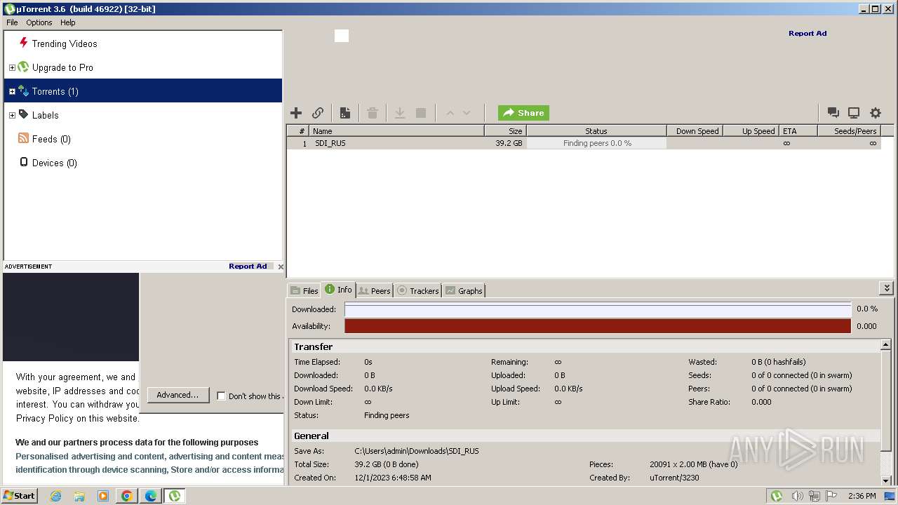Screen dimensions: 898x505
Task: Open the Options menu
Action: 39,22
